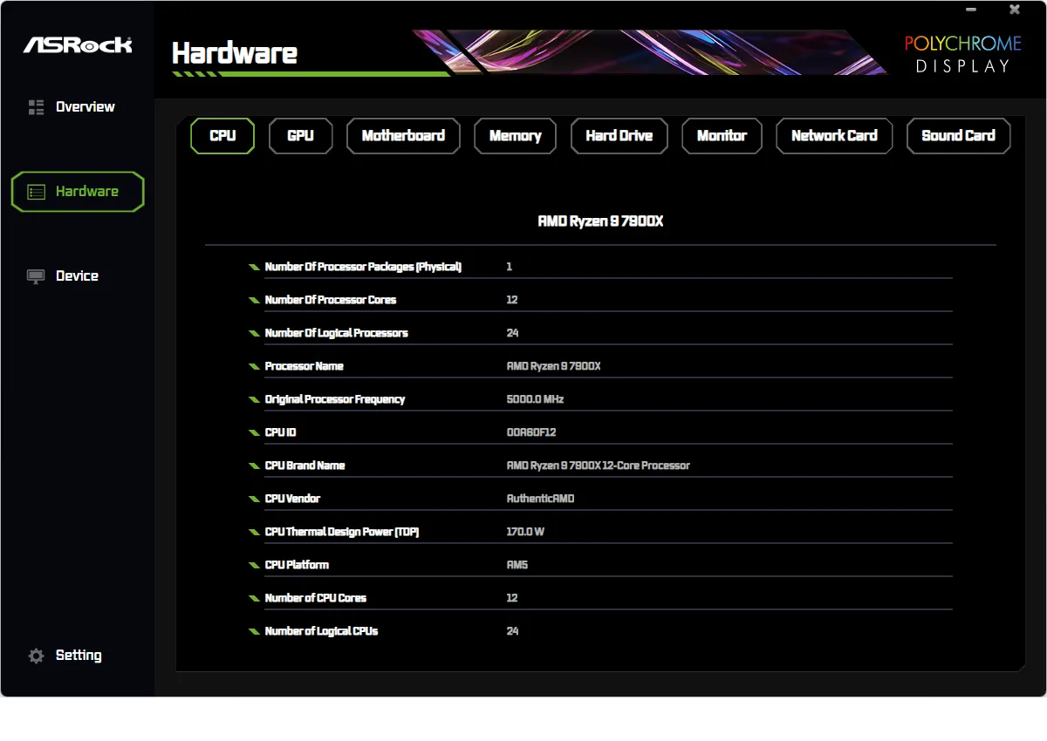The width and height of the screenshot is (1047, 741).
Task: Minimize the Polychrome Display window
Action: pos(972,10)
